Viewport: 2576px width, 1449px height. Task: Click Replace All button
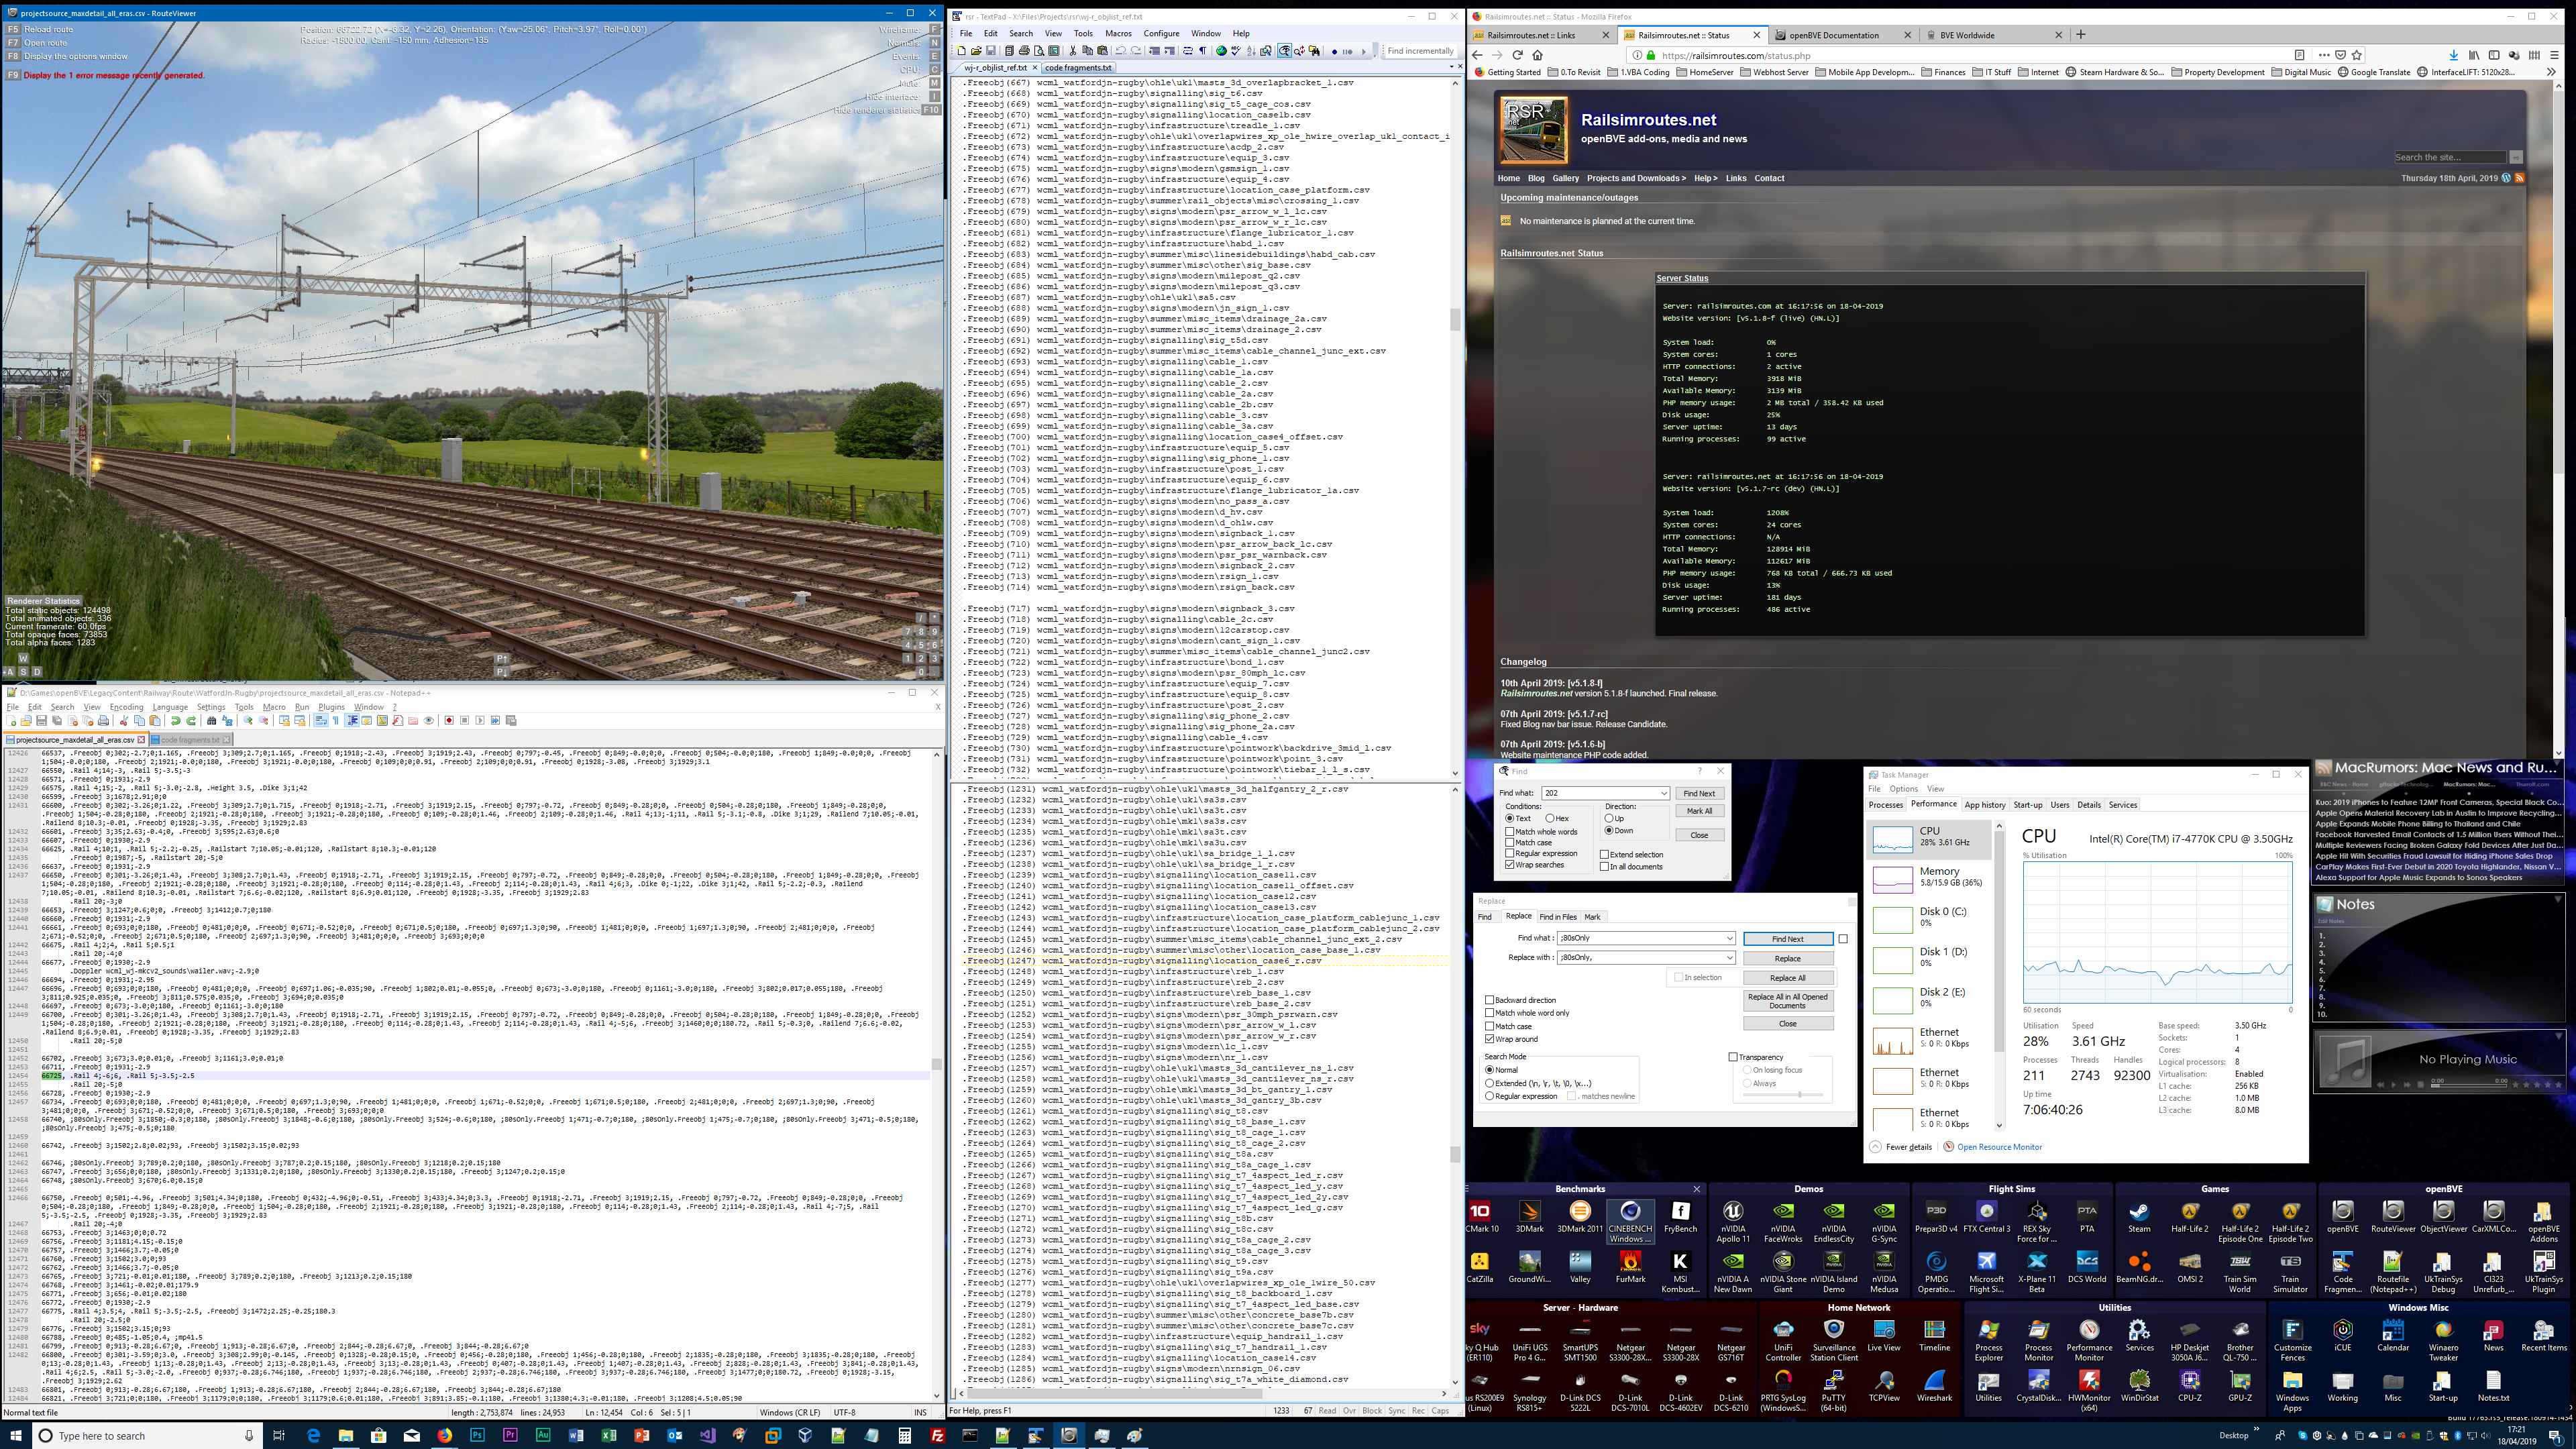1787,978
